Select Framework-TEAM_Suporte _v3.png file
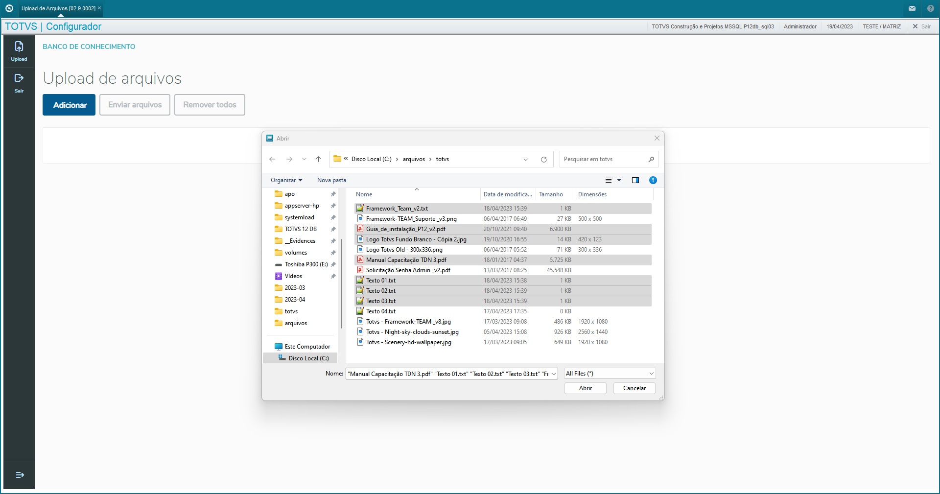The image size is (940, 494). point(503,219)
